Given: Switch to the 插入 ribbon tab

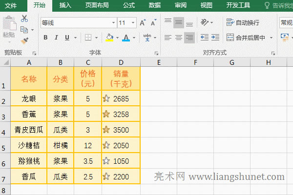Looking at the screenshot, I should point(65,5).
